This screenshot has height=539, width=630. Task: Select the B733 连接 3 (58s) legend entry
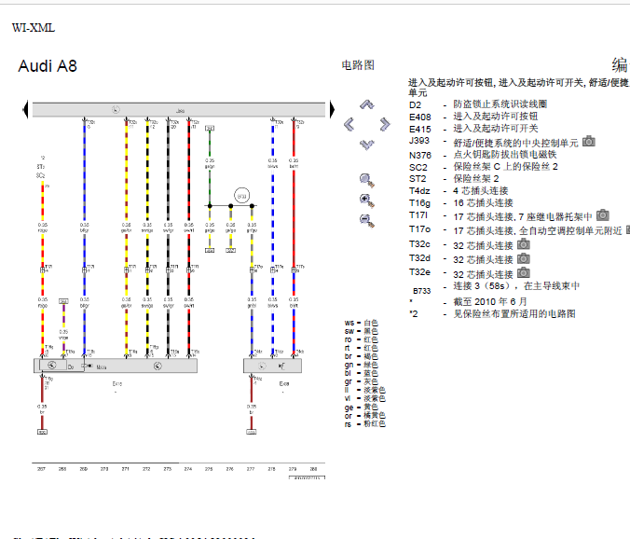[x=496, y=286]
